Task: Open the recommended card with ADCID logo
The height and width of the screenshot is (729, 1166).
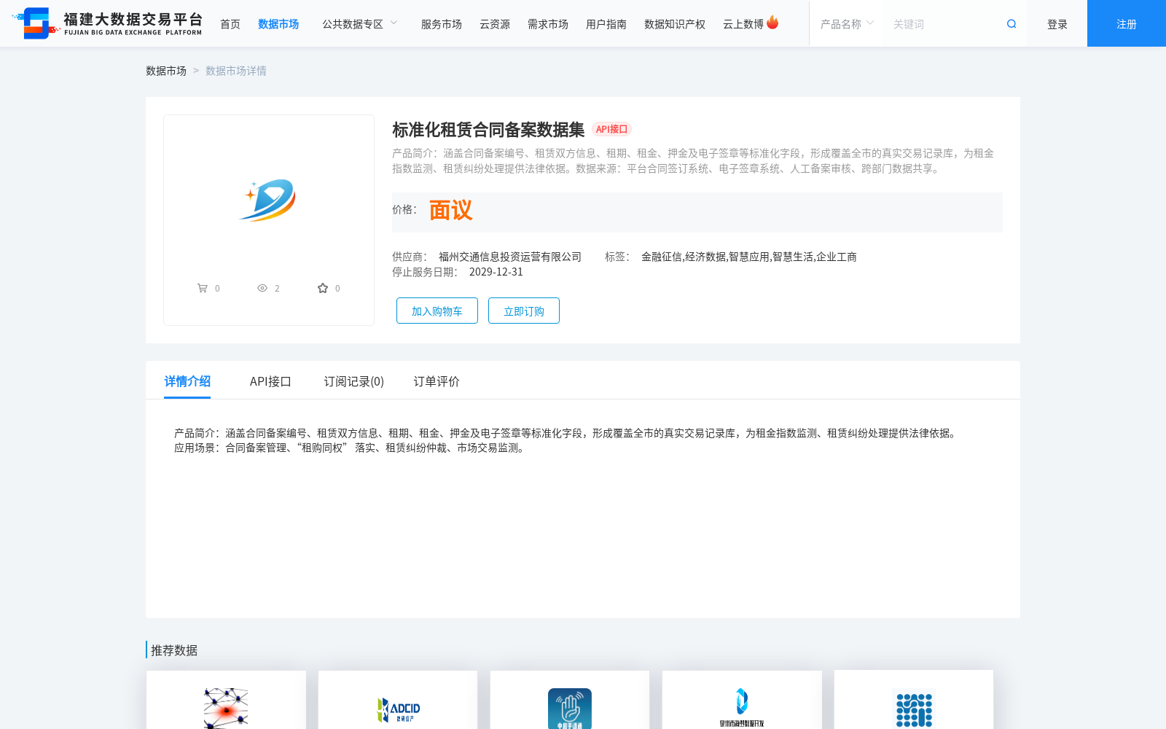Action: click(x=398, y=700)
